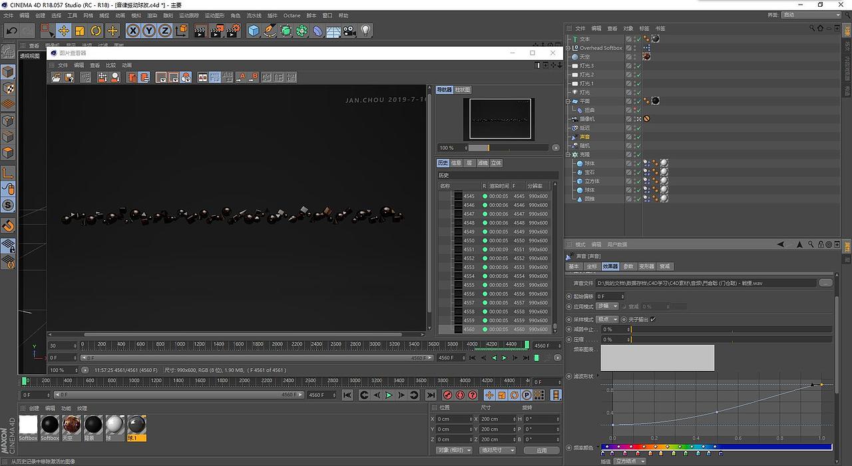Enable the 夹子输出 checkbox in the sound effector
Viewport: 852px width, 466px height.
tap(654, 319)
